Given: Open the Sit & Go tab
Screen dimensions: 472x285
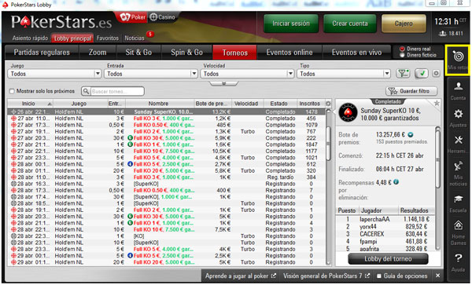Looking at the screenshot, I should pos(138,53).
